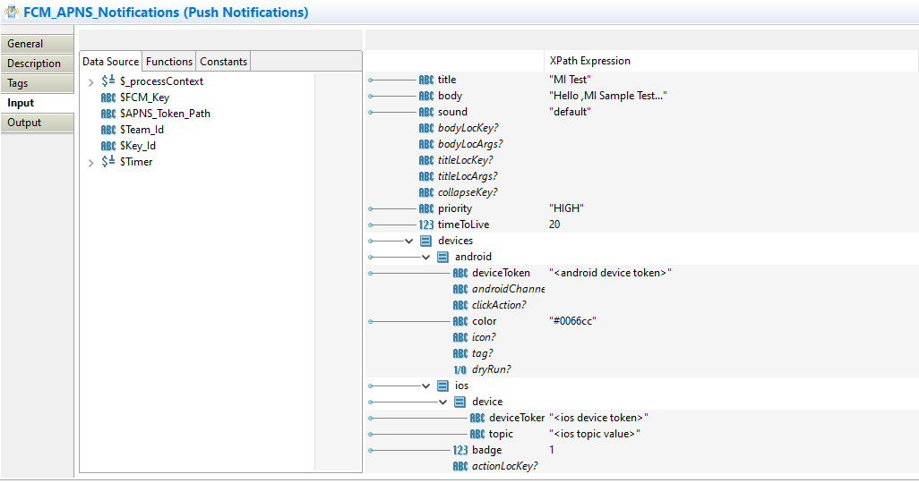The width and height of the screenshot is (919, 483).
Task: Select the tag? element row
Action: (483, 353)
